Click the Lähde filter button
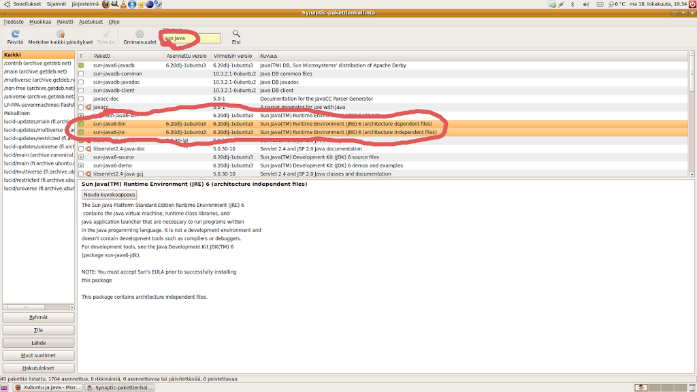Viewport: 697px width, 392px height. click(38, 343)
